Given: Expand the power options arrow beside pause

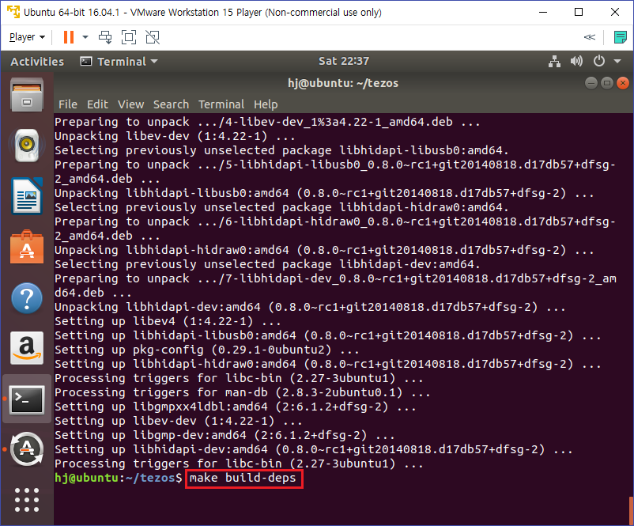Looking at the screenshot, I should (x=85, y=37).
